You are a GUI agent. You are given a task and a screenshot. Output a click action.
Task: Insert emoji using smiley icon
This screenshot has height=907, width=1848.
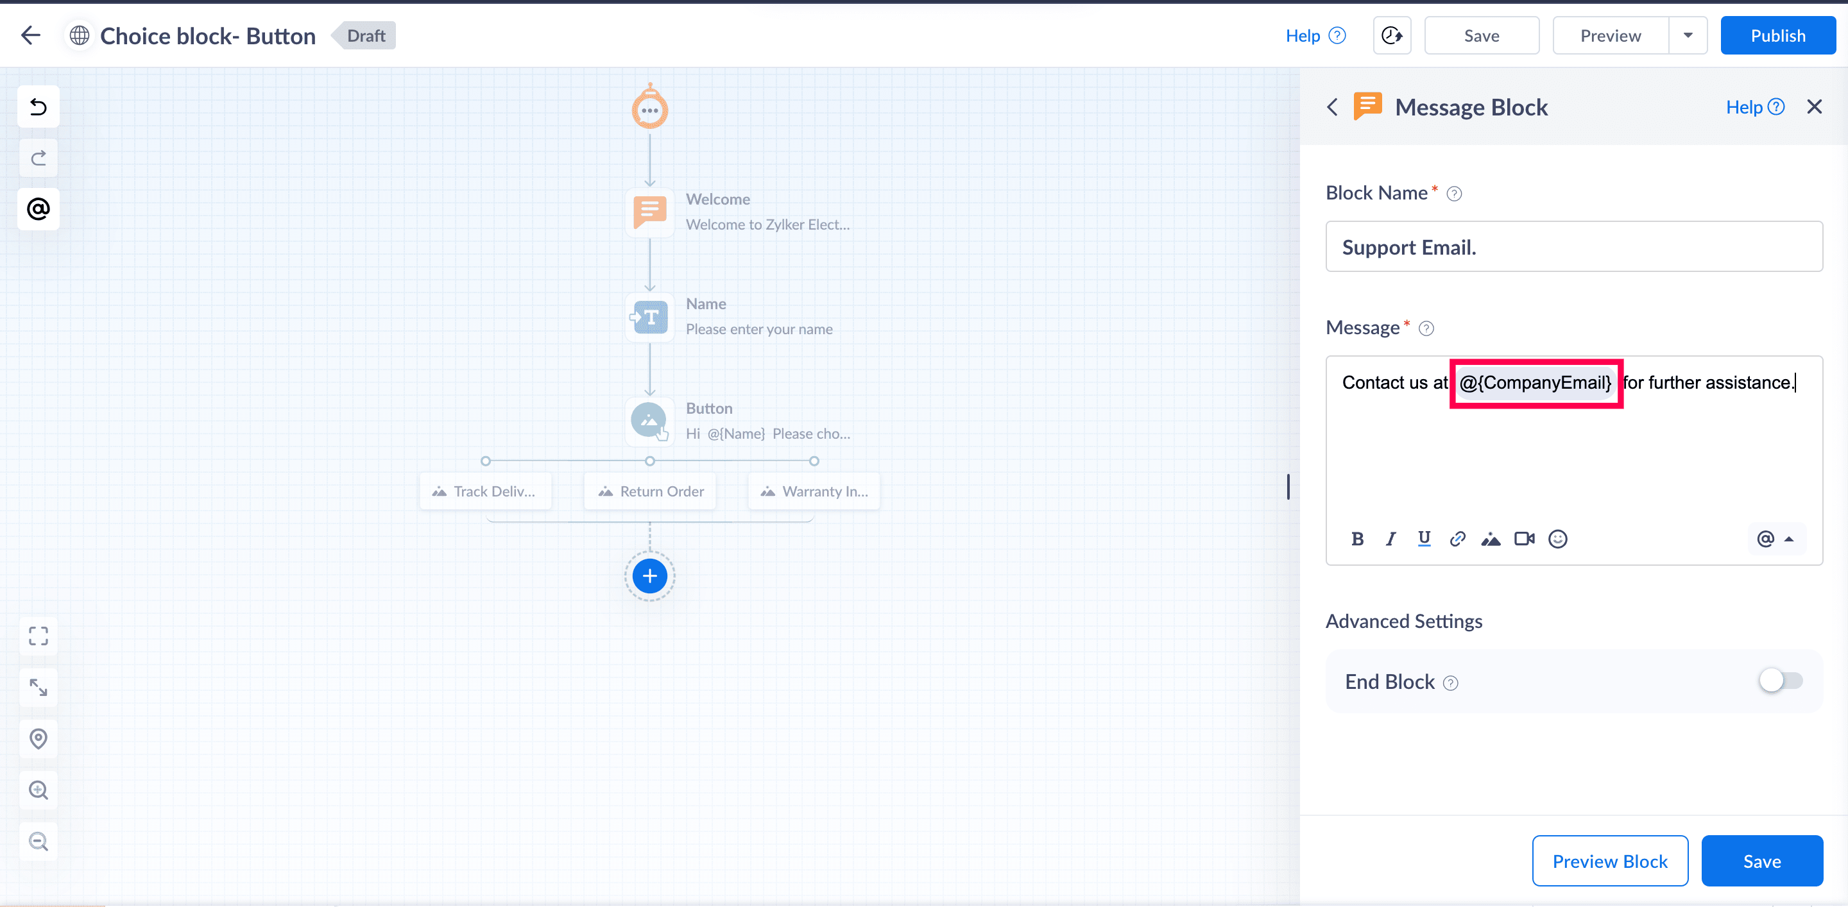click(x=1557, y=539)
